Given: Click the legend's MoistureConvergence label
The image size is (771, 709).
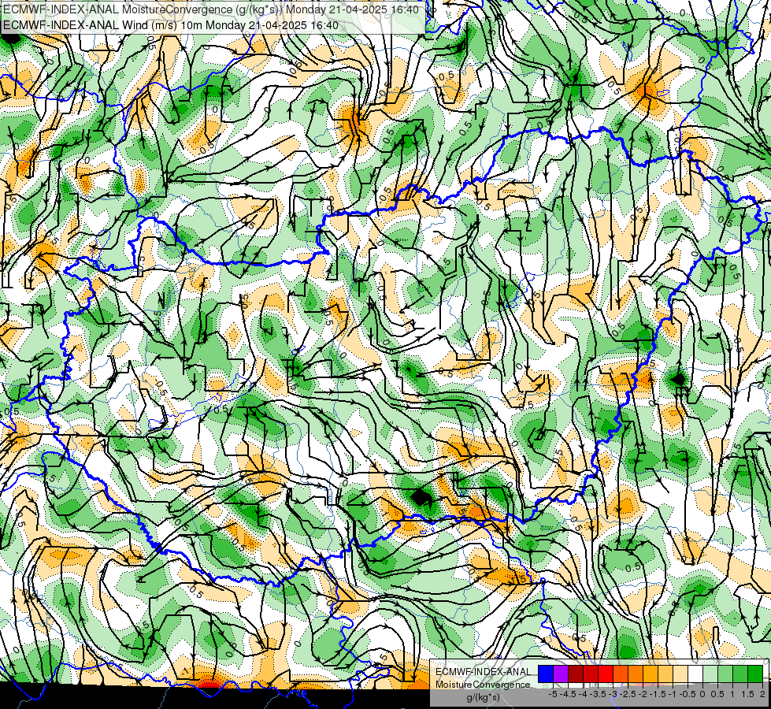Looking at the screenshot, I should pos(483,685).
